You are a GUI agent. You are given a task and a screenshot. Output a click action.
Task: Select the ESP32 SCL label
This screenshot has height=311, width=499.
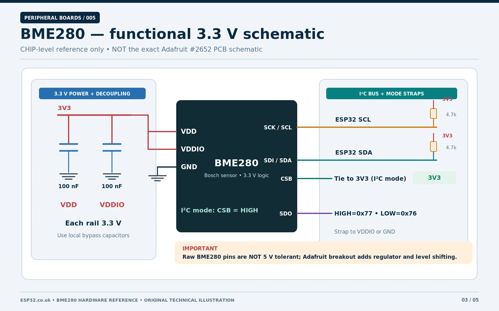[353, 120]
